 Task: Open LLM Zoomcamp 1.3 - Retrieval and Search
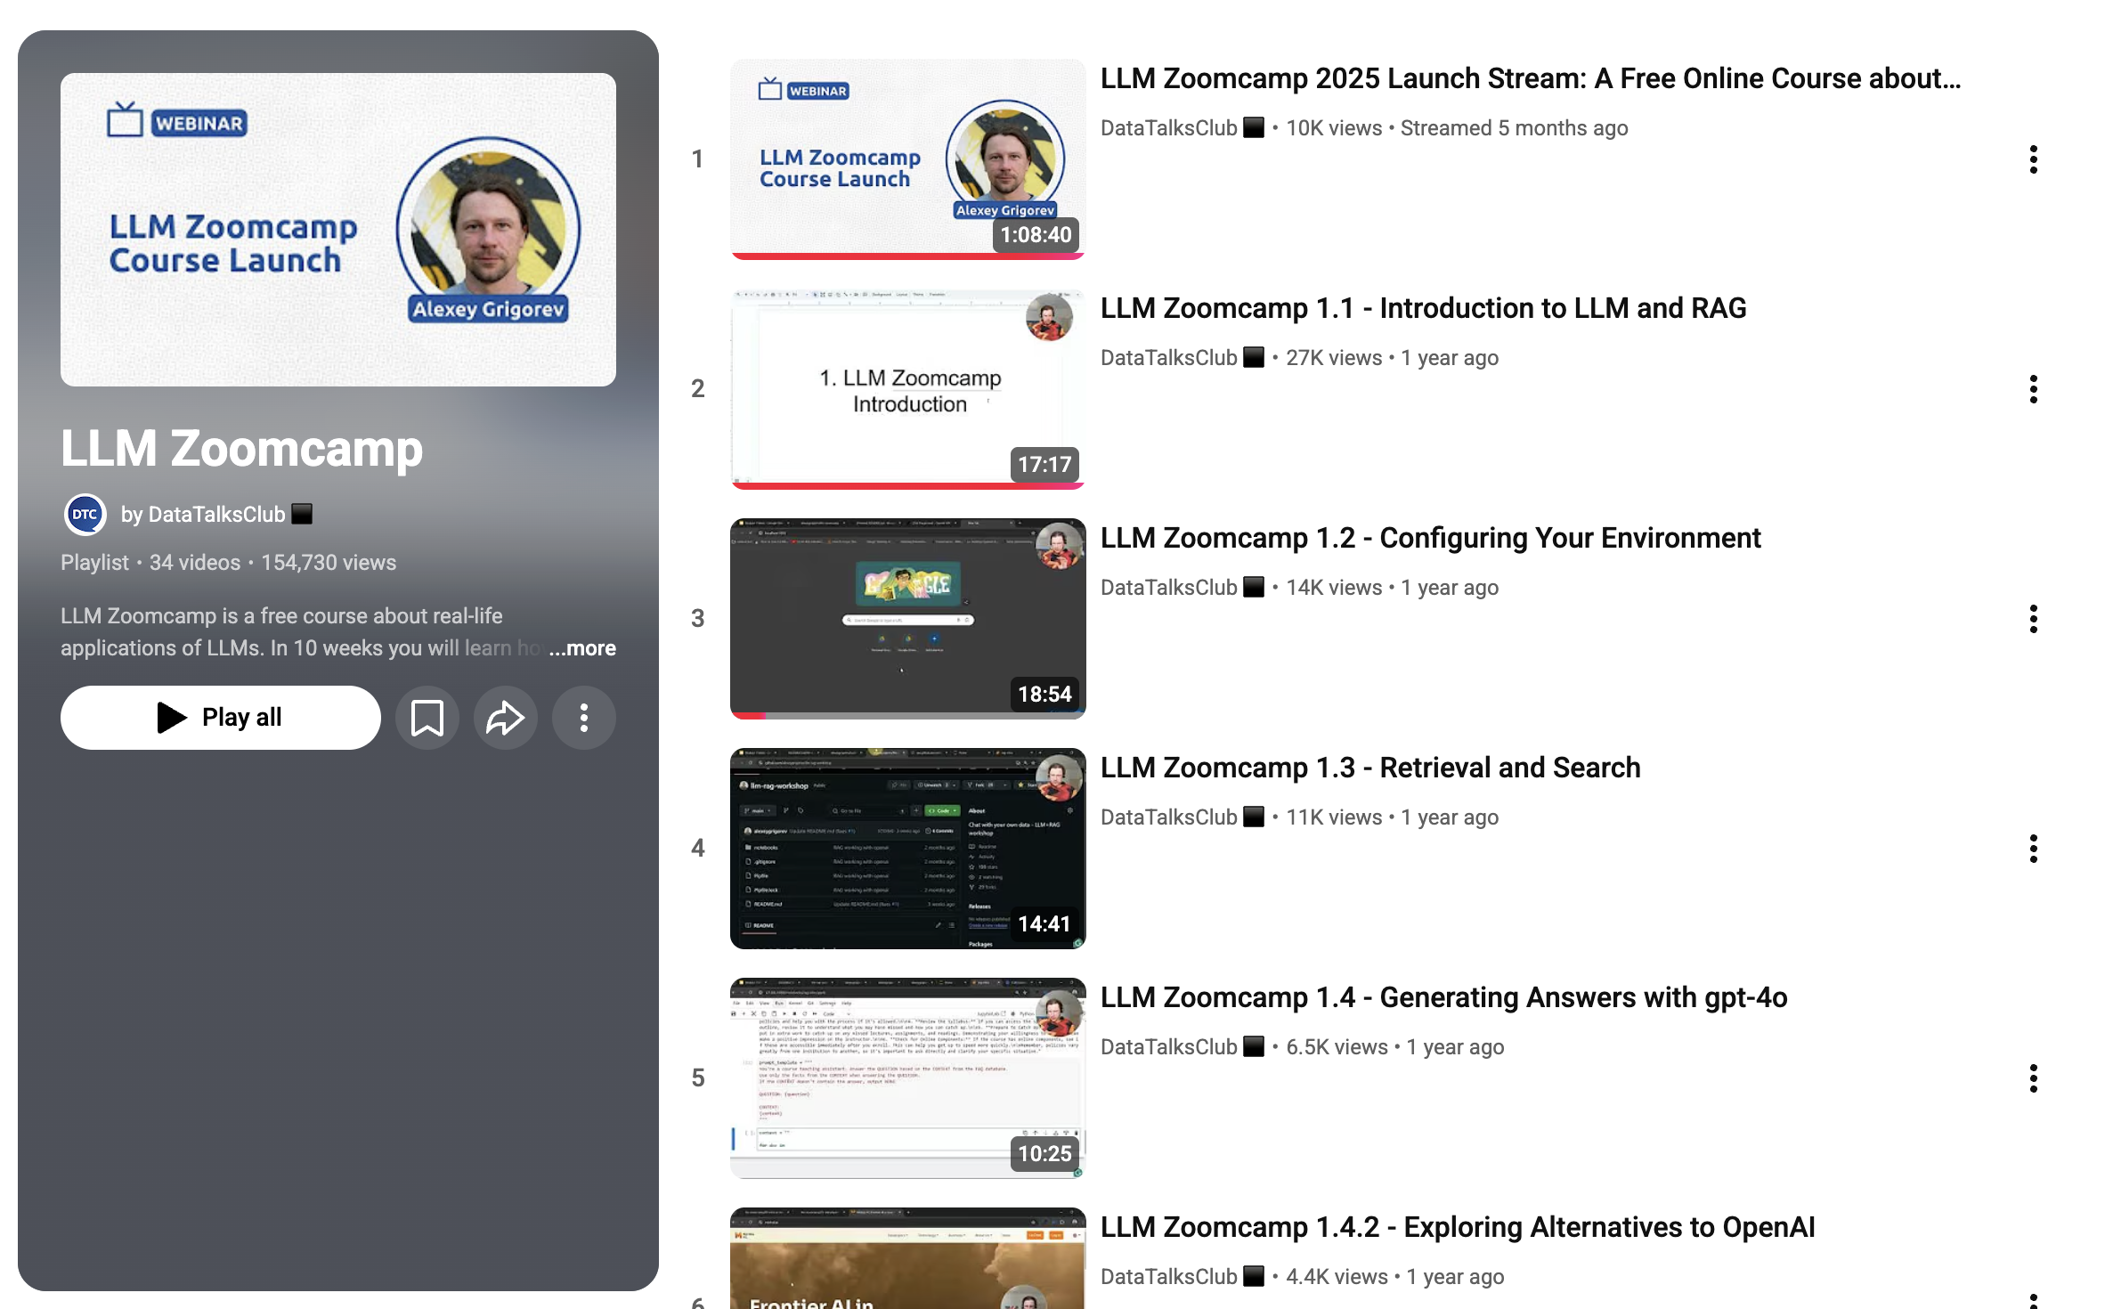coord(1370,767)
